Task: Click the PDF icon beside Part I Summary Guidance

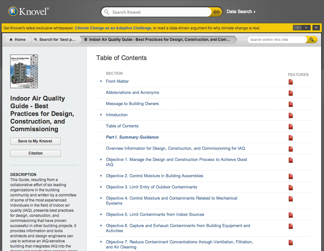Action: click(290, 138)
